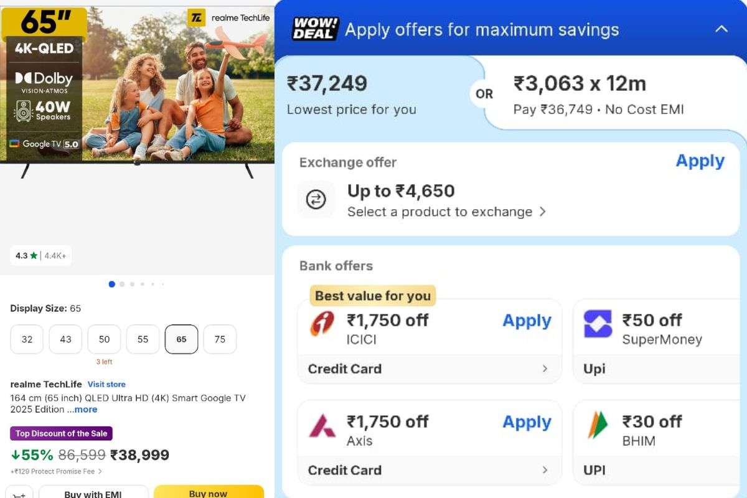This screenshot has width=747, height=498.
Task: Select display size 32
Action: point(27,339)
